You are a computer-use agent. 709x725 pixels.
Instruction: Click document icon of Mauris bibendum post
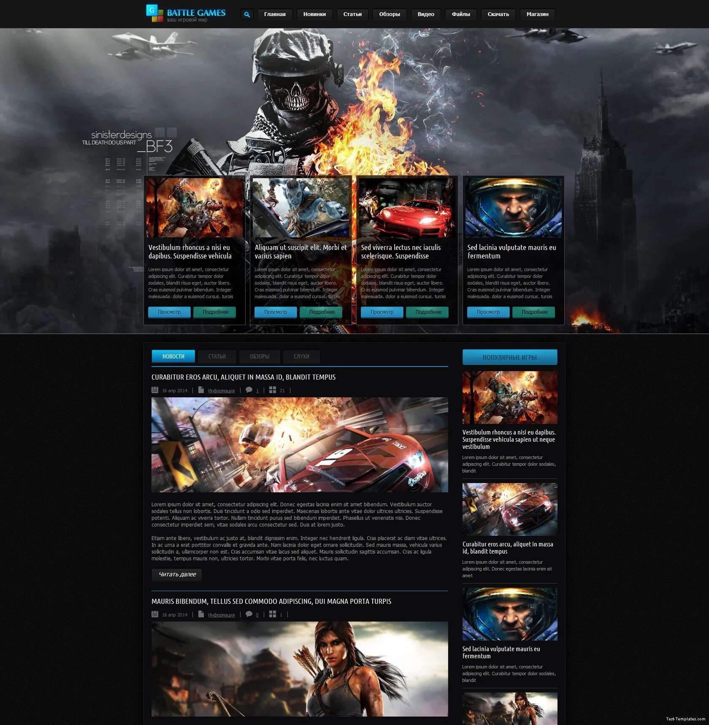tap(201, 614)
